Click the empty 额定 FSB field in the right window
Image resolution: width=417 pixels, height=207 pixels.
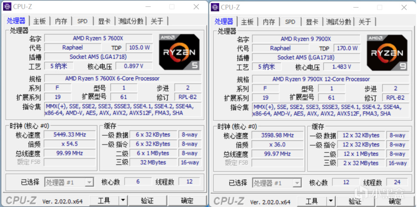(277, 163)
